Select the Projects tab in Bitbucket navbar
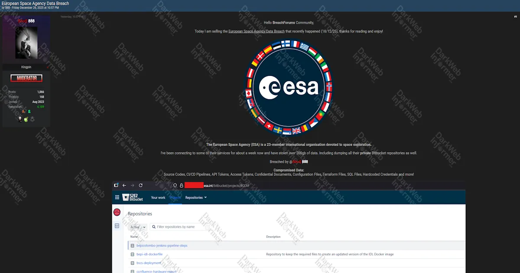Screen dimensions: 520x273 click(175, 197)
